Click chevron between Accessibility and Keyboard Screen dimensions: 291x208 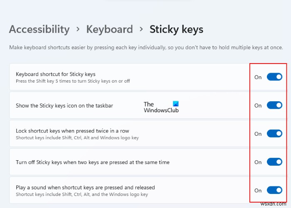tap(78, 30)
